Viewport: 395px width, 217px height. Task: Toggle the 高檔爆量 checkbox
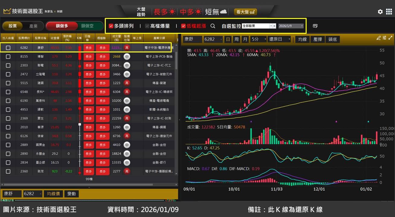click(147, 26)
